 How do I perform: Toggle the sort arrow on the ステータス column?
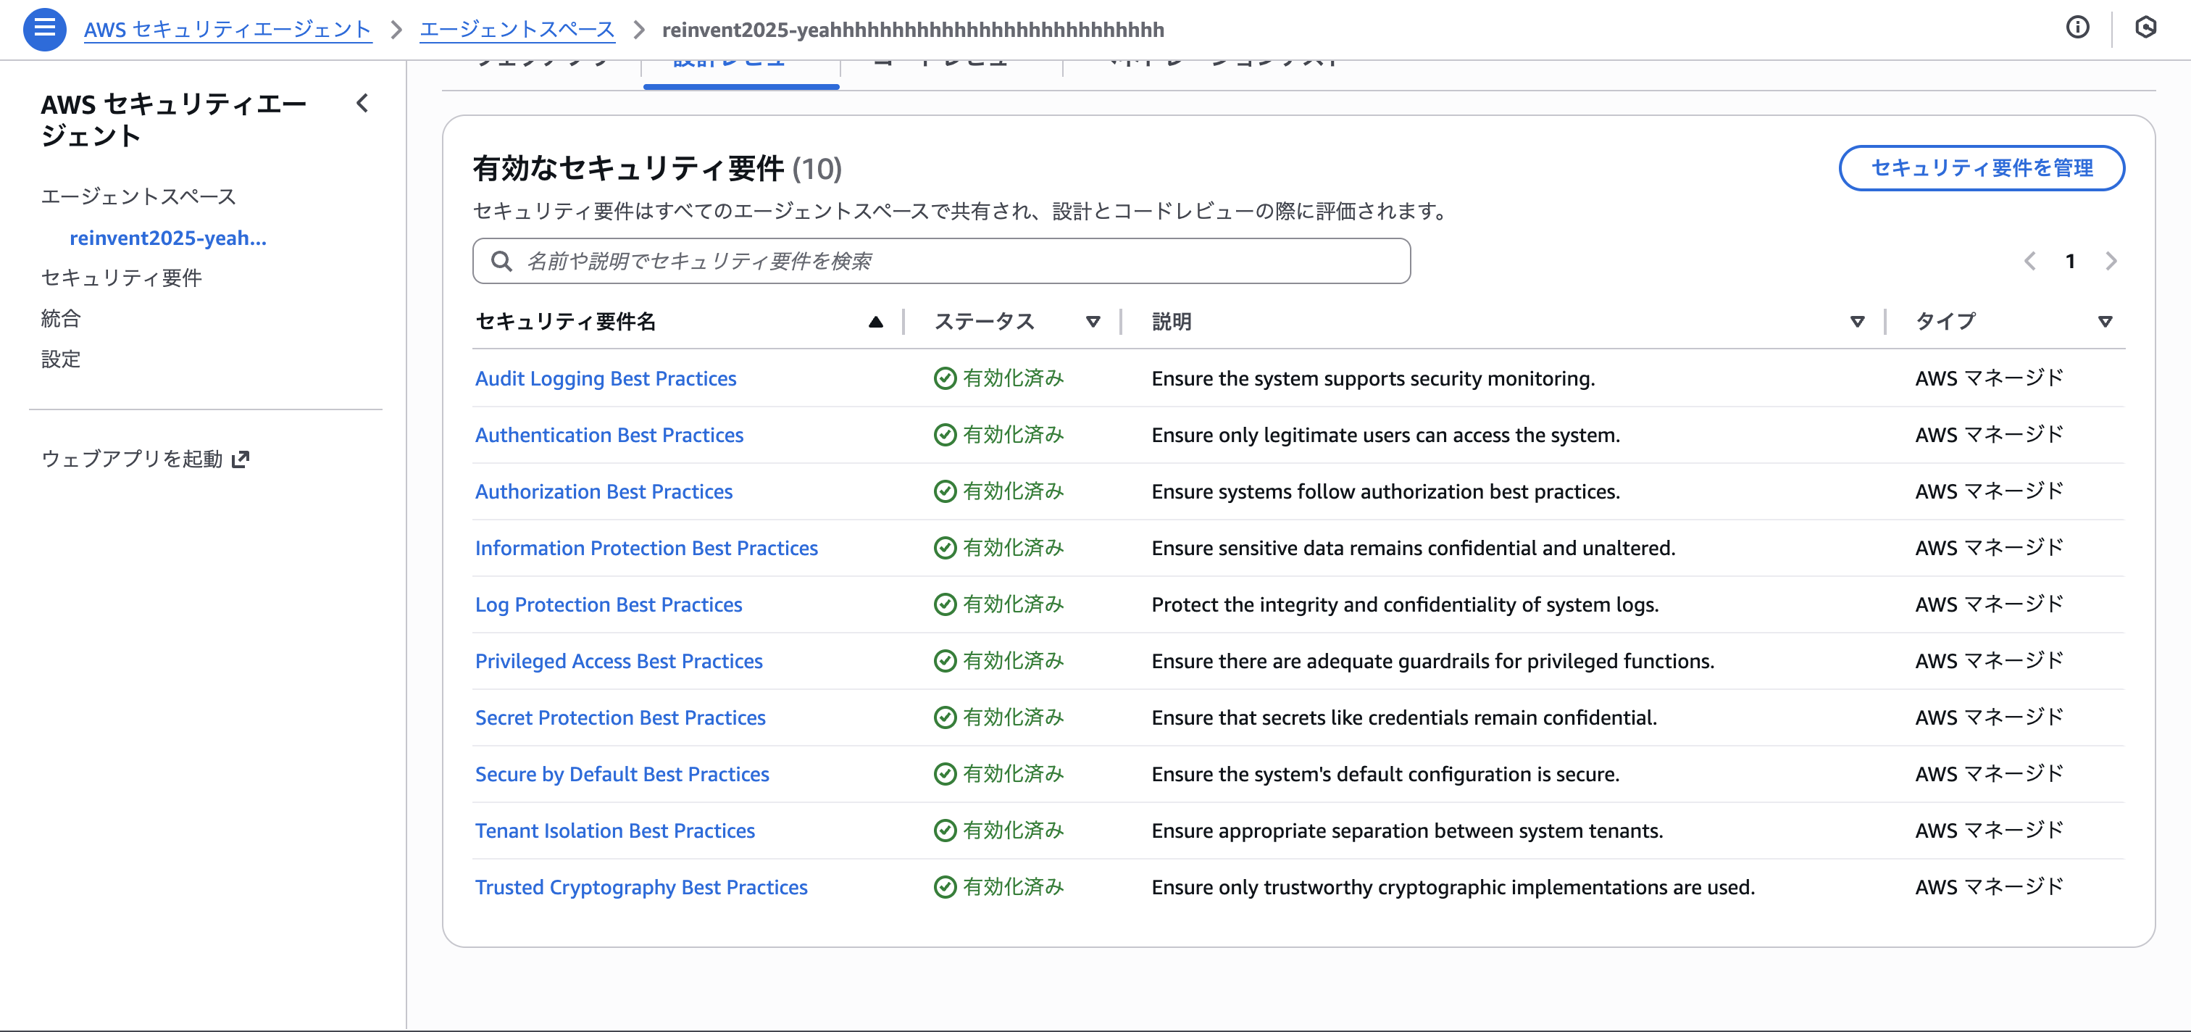(1093, 322)
